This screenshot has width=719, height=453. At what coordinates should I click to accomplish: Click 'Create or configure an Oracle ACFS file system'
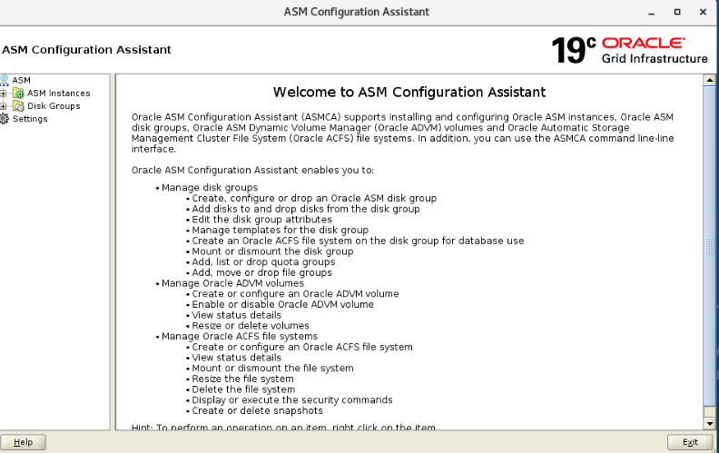click(302, 347)
